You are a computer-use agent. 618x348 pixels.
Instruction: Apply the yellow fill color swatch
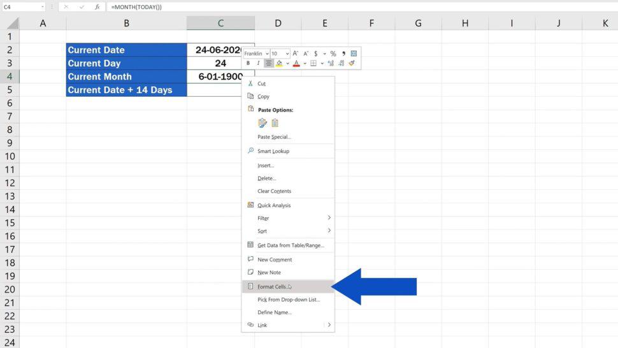pyautogui.click(x=279, y=63)
